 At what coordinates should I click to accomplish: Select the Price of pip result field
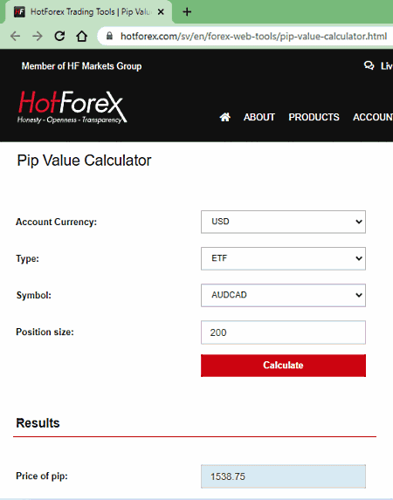click(283, 476)
